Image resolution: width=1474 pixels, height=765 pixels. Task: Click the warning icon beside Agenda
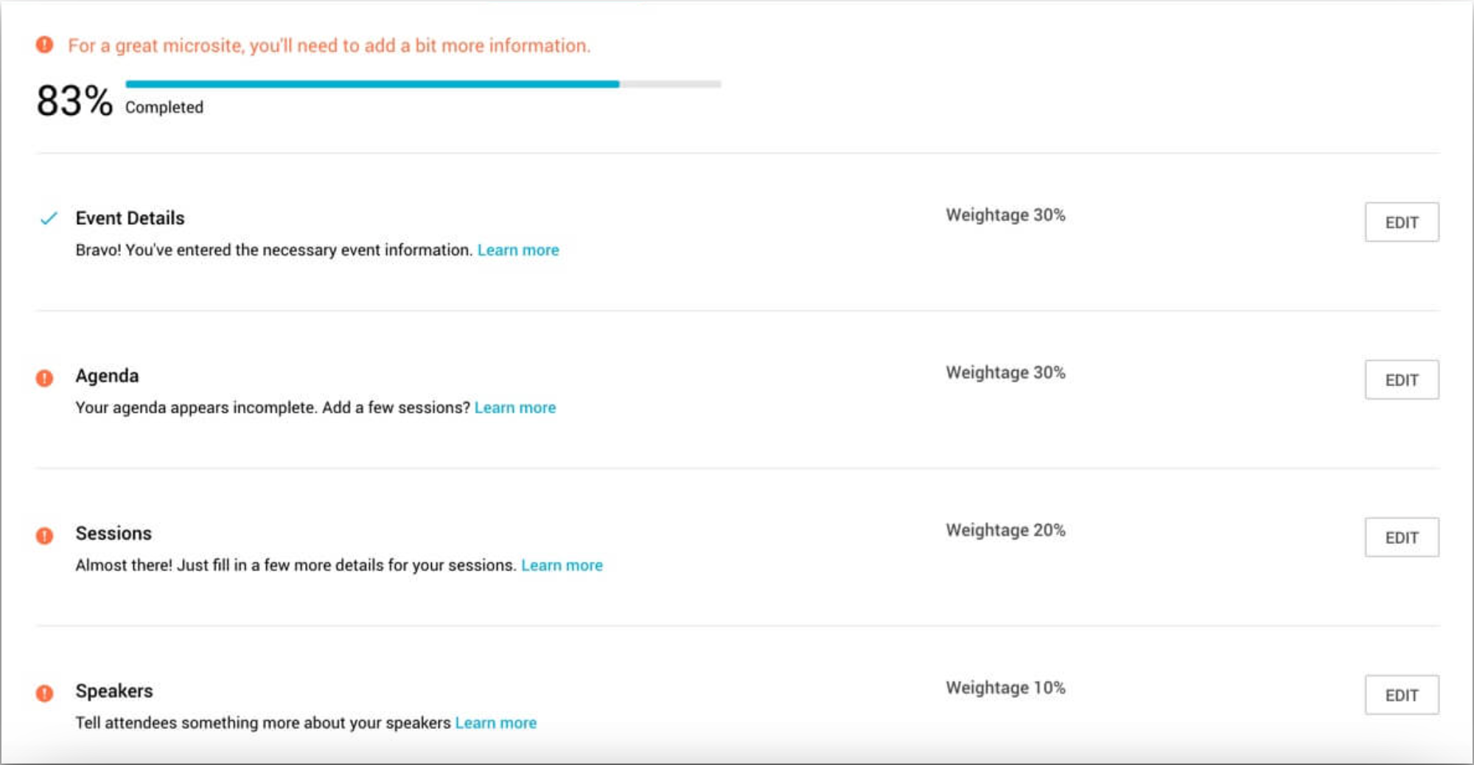44,378
